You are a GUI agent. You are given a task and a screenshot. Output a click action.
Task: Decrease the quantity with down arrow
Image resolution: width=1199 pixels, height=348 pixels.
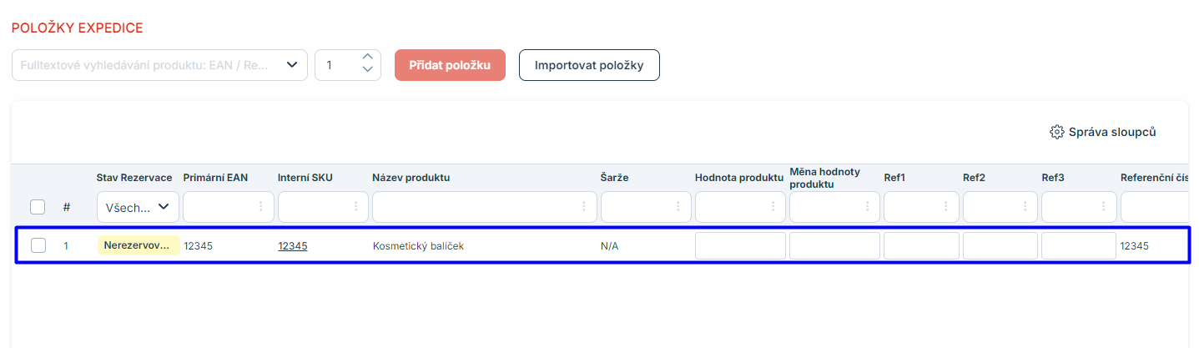368,72
